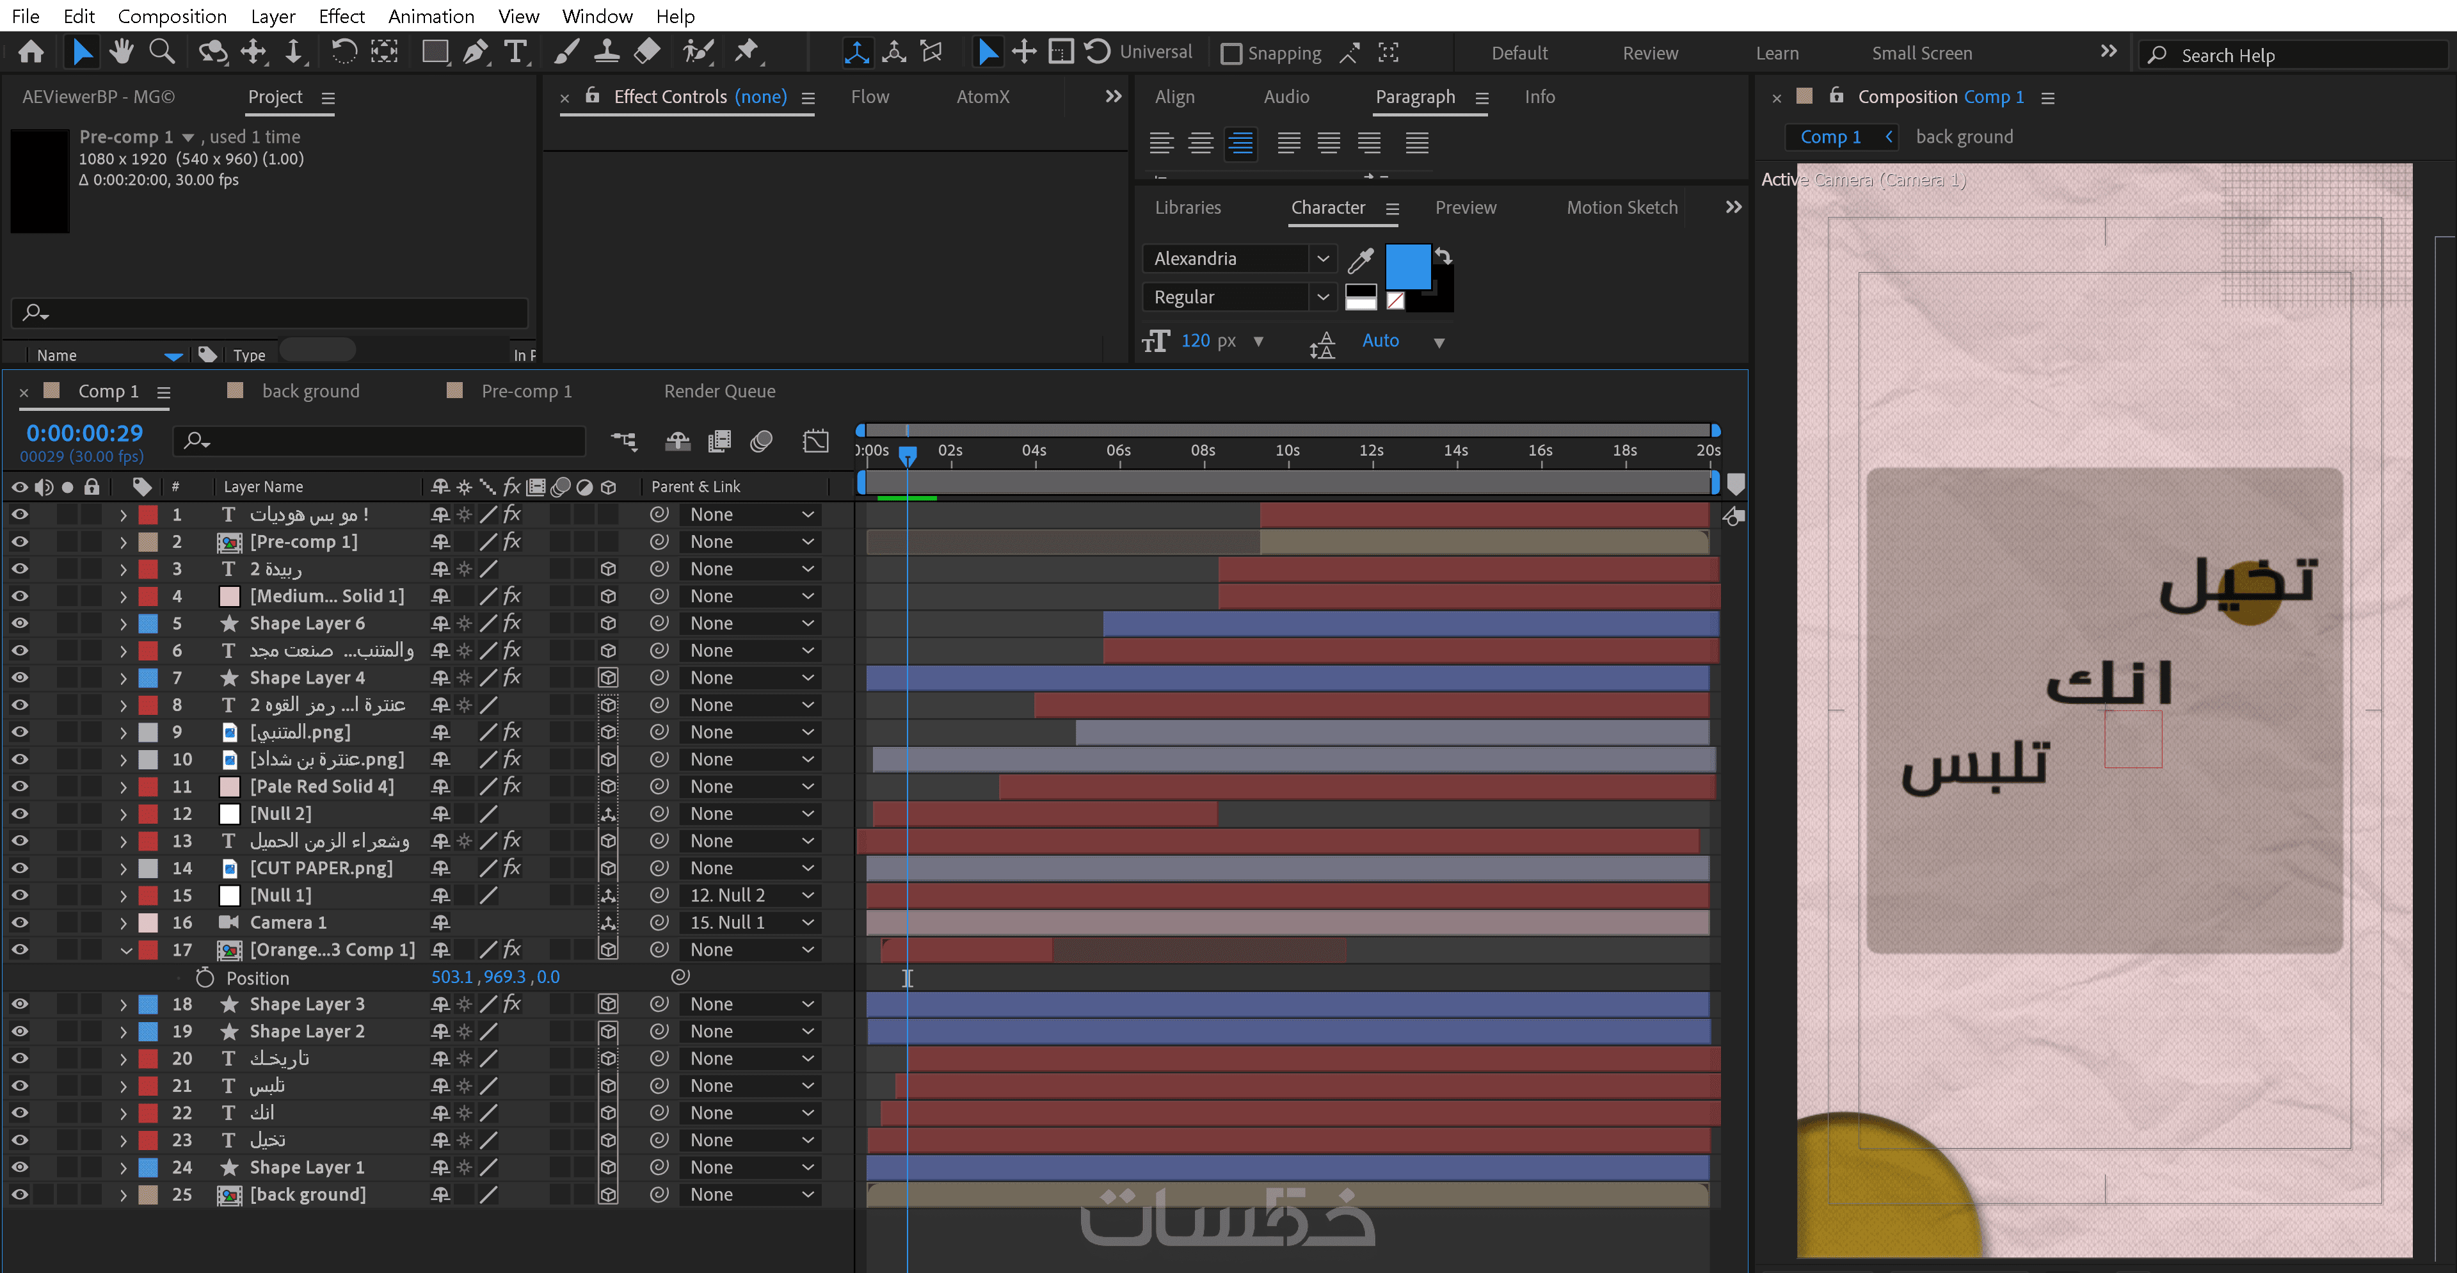Toggle visibility of CUT PAPER.png layer
The width and height of the screenshot is (2457, 1273).
click(x=19, y=868)
